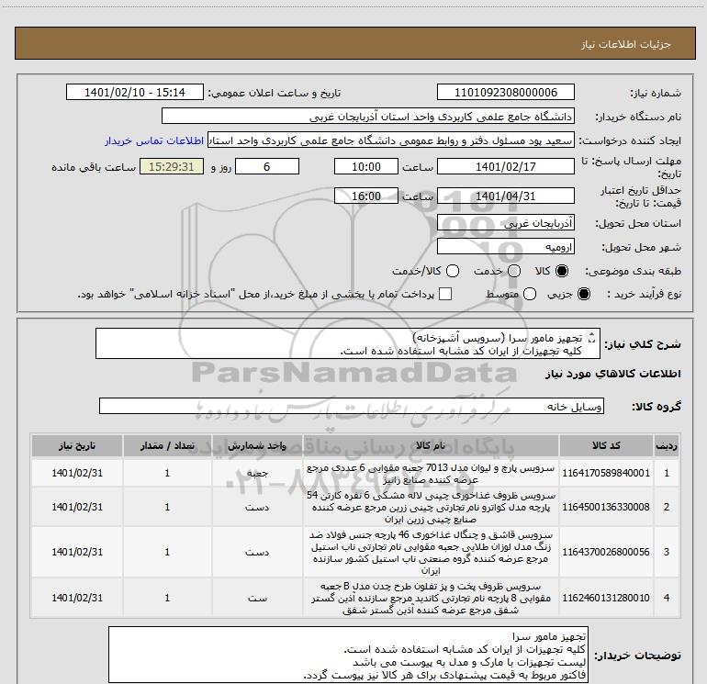Click the delivery province field آذربایجان غربی

click(x=505, y=222)
